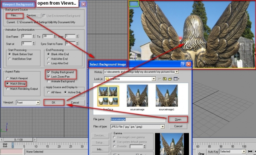The image size is (256, 155).
Task: Choose Hold After End option
Action: coord(49,59)
